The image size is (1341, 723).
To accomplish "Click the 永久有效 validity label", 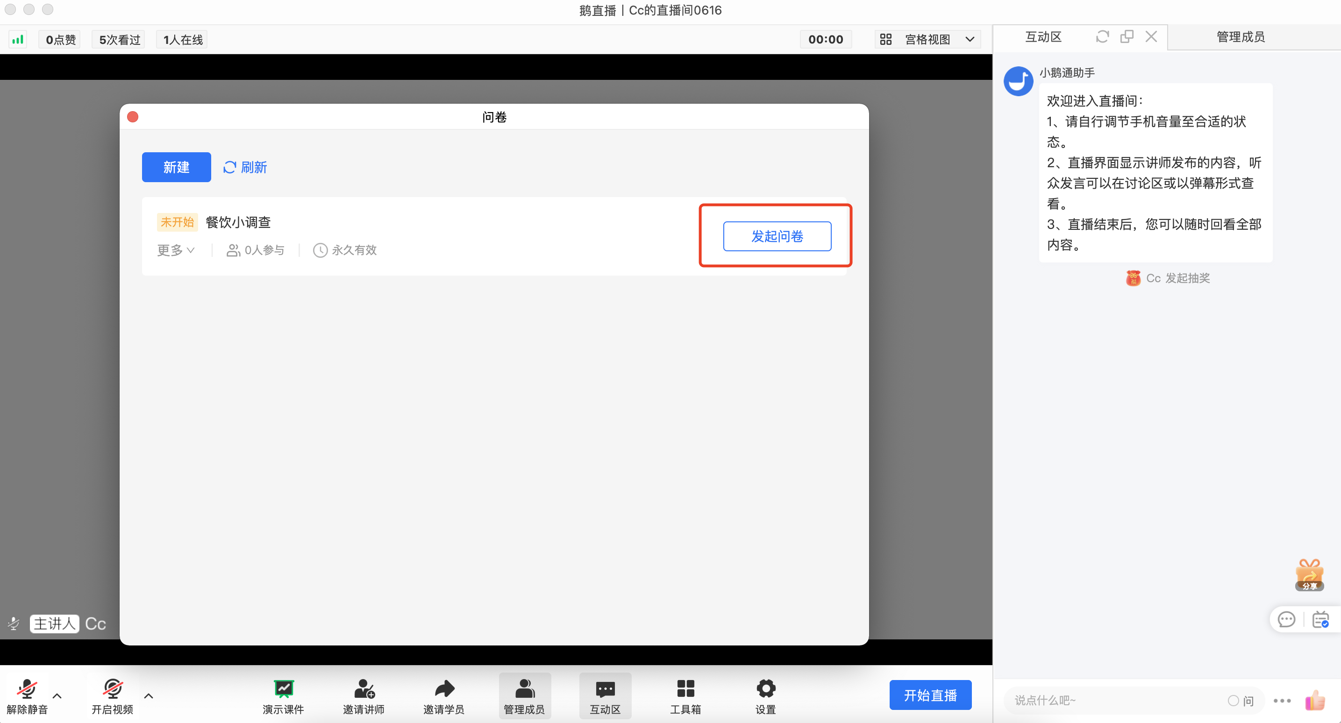I will pyautogui.click(x=345, y=250).
